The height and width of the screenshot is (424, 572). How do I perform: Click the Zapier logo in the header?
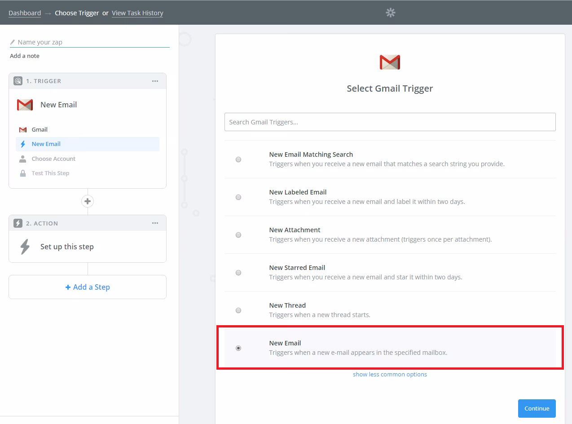coord(390,13)
